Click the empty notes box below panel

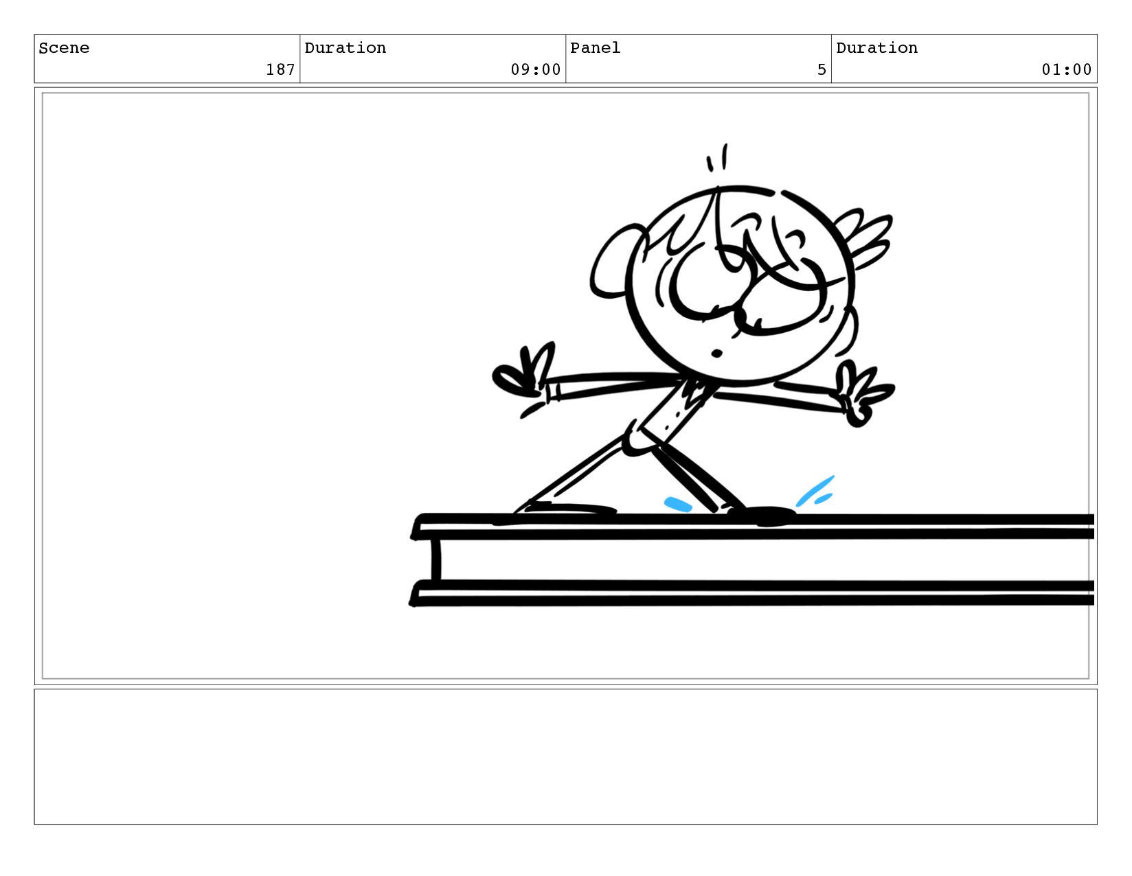tap(565, 757)
